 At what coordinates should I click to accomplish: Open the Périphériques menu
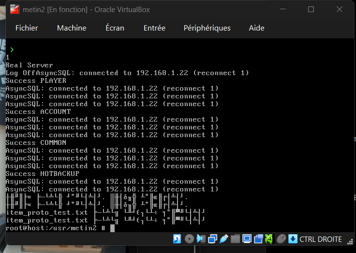pos(207,28)
